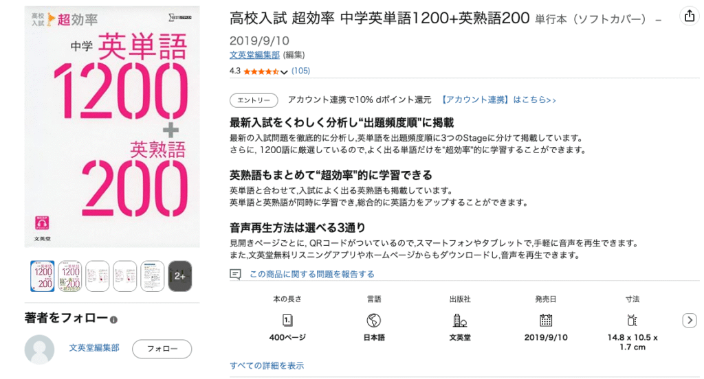Viewport: 704px width, 379px height.
Task: Select the first book cover thumbnail
Action: [x=42, y=276]
